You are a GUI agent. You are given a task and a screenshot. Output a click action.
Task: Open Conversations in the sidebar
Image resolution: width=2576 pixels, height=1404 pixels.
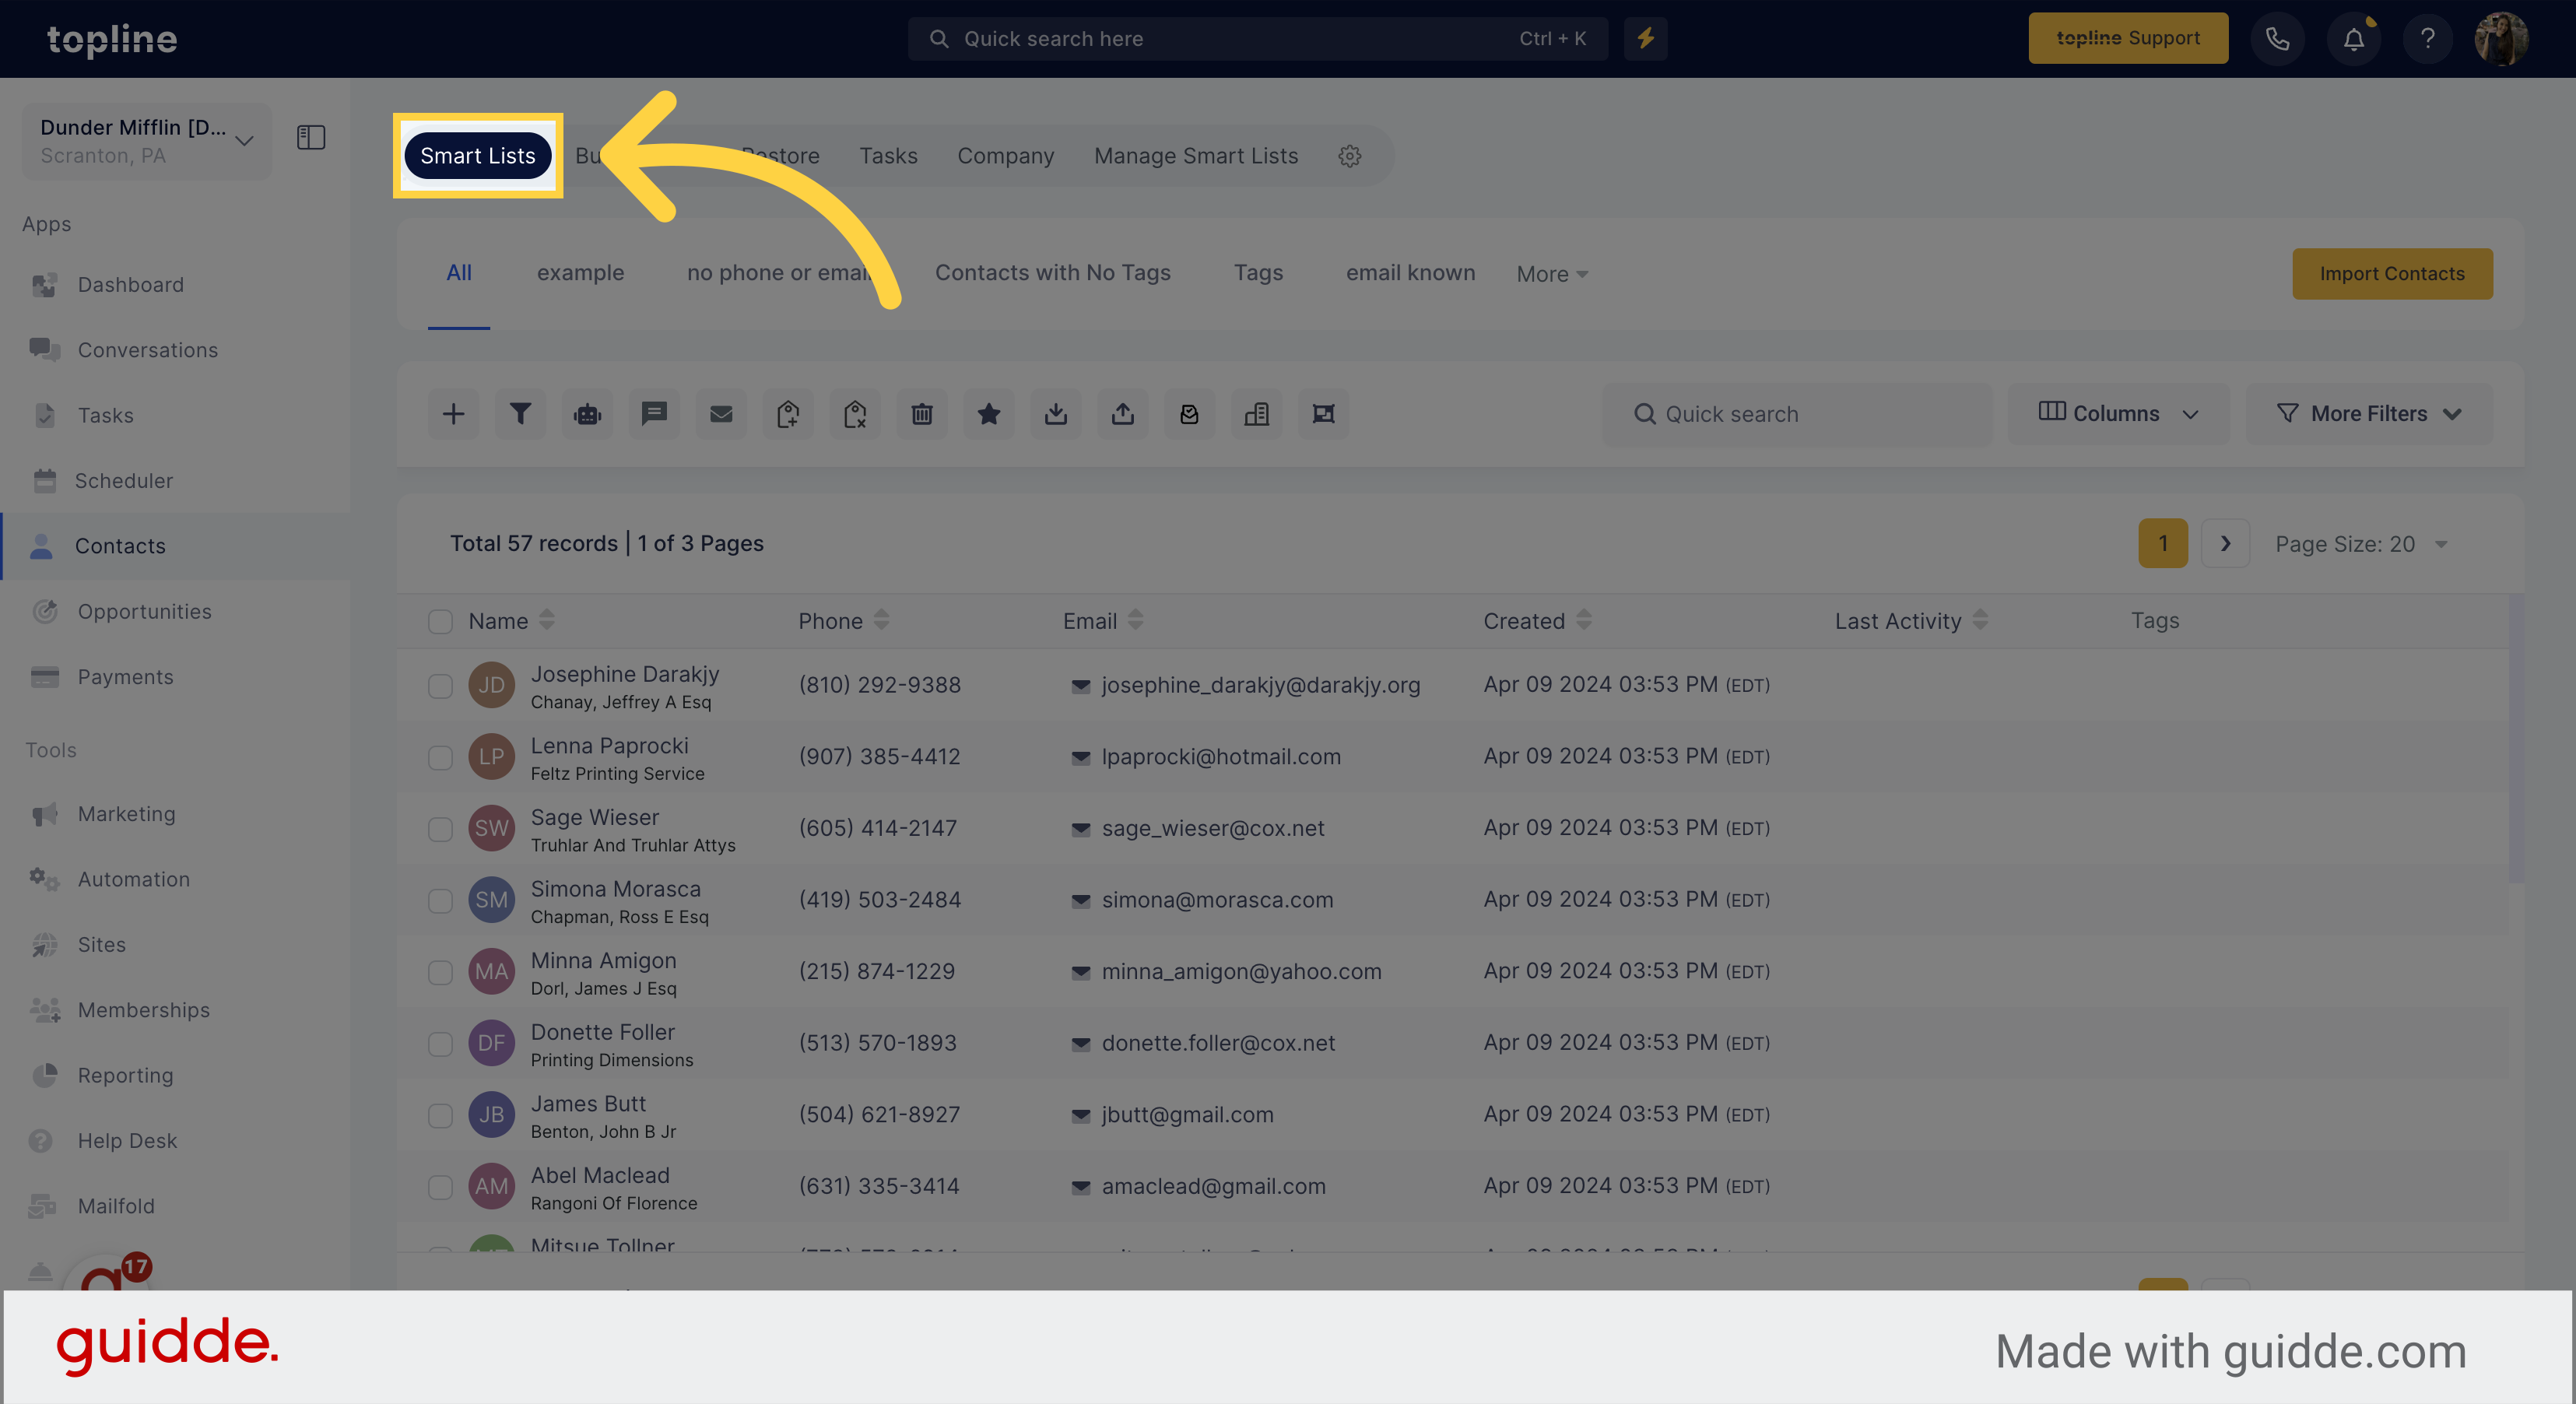pos(148,350)
